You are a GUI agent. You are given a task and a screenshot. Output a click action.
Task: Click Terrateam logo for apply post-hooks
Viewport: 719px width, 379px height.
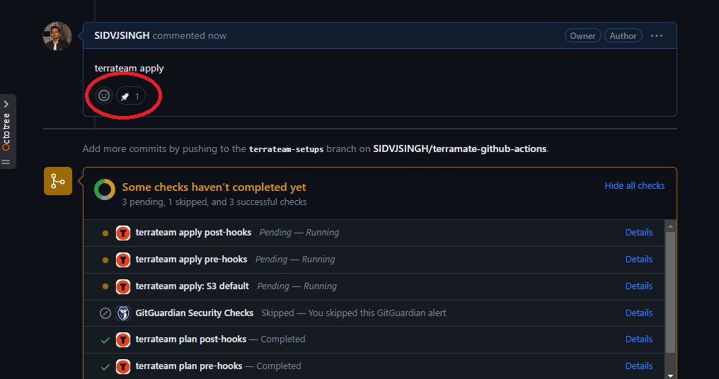tap(123, 233)
